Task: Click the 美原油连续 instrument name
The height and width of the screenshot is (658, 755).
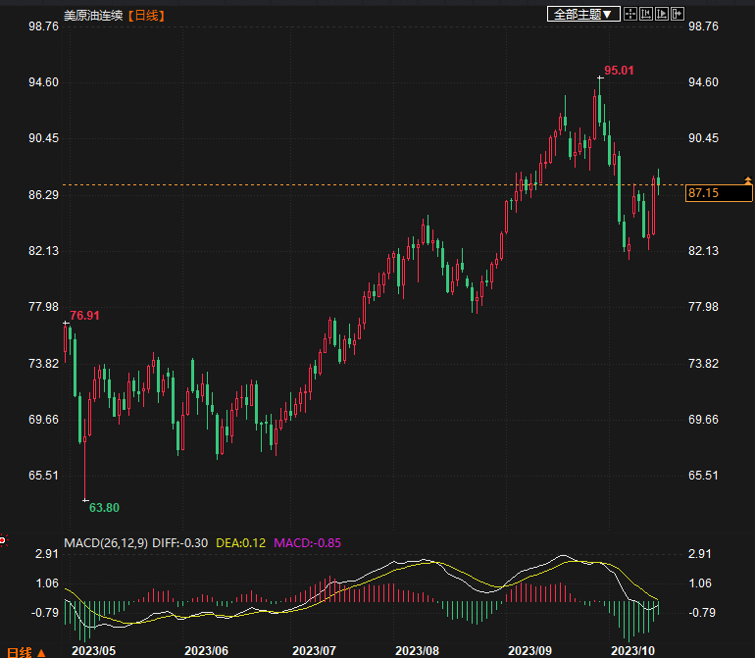Action: 93,15
